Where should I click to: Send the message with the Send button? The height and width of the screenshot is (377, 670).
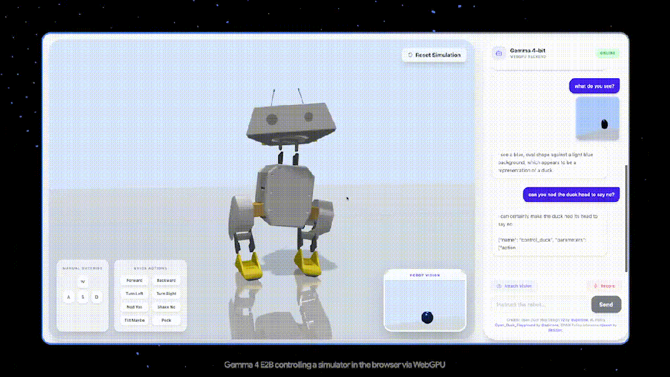[605, 304]
